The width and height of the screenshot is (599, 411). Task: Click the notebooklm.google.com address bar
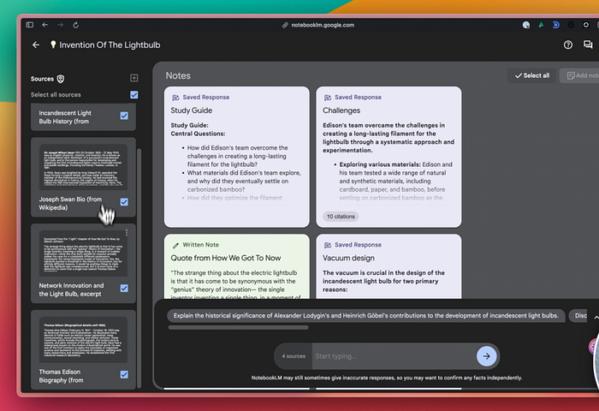(x=318, y=25)
